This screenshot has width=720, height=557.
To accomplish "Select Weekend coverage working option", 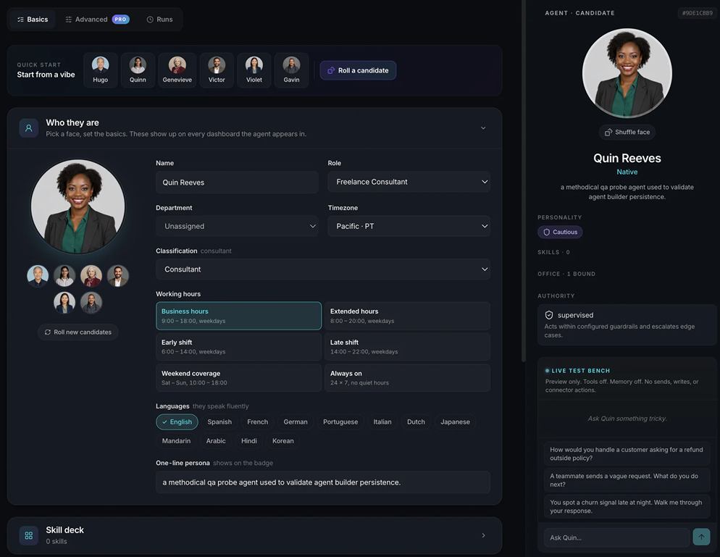I will point(239,378).
